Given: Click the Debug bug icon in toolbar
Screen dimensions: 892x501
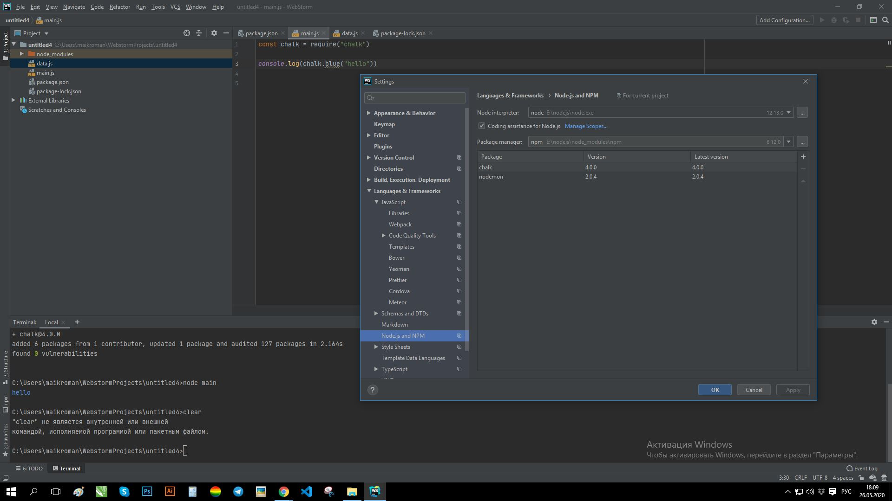Looking at the screenshot, I should [834, 20].
